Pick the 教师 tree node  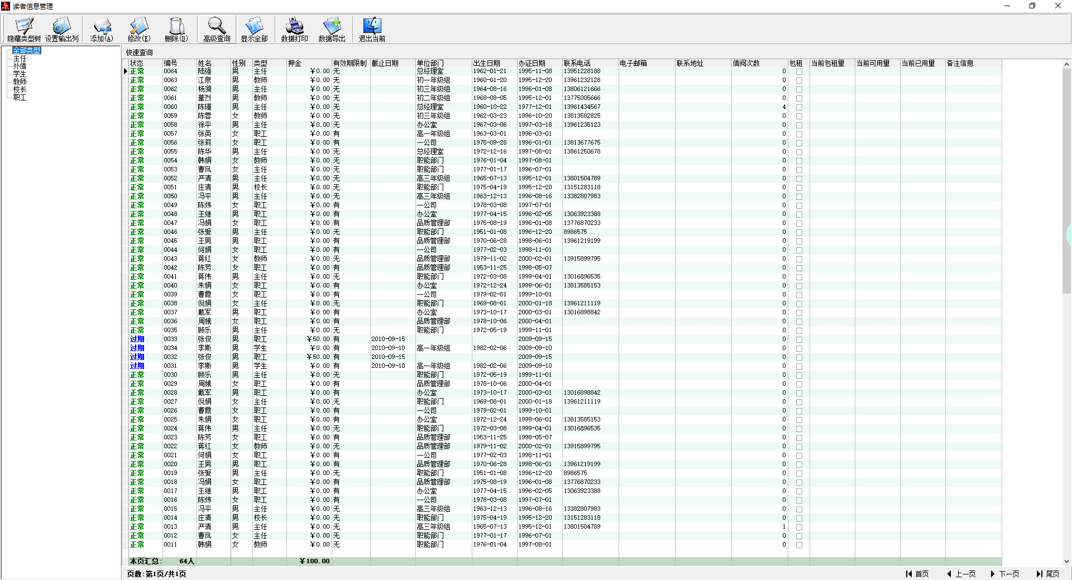pos(20,82)
